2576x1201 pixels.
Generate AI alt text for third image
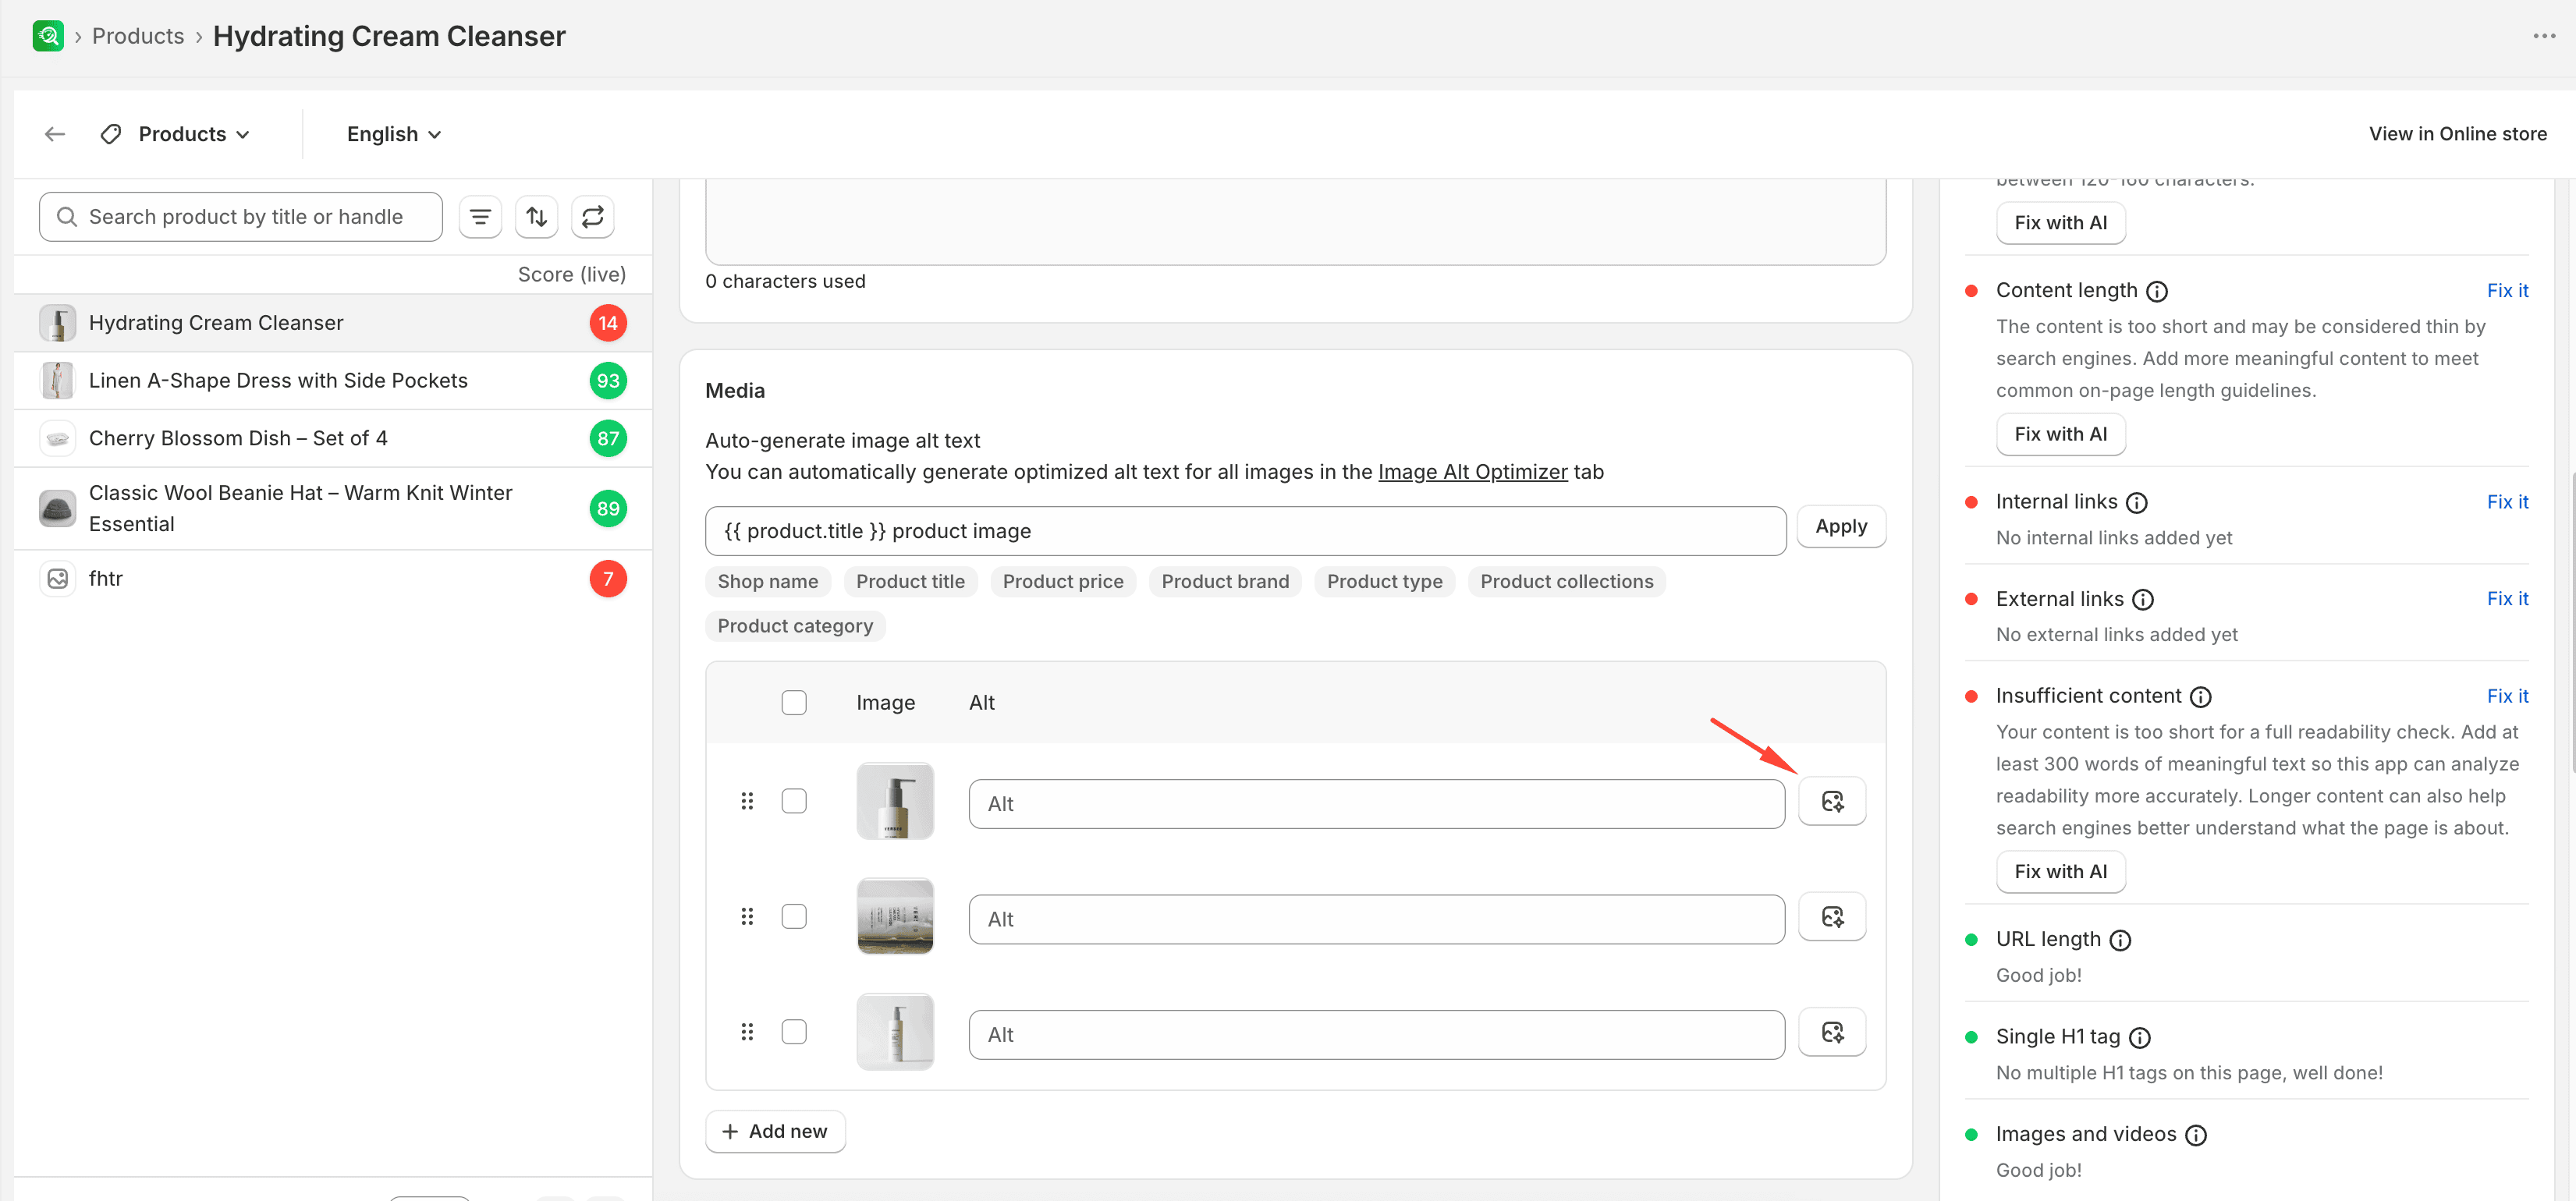pyautogui.click(x=1832, y=1032)
